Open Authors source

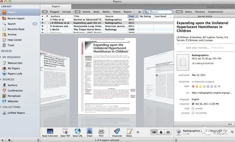[x=12, y=85]
